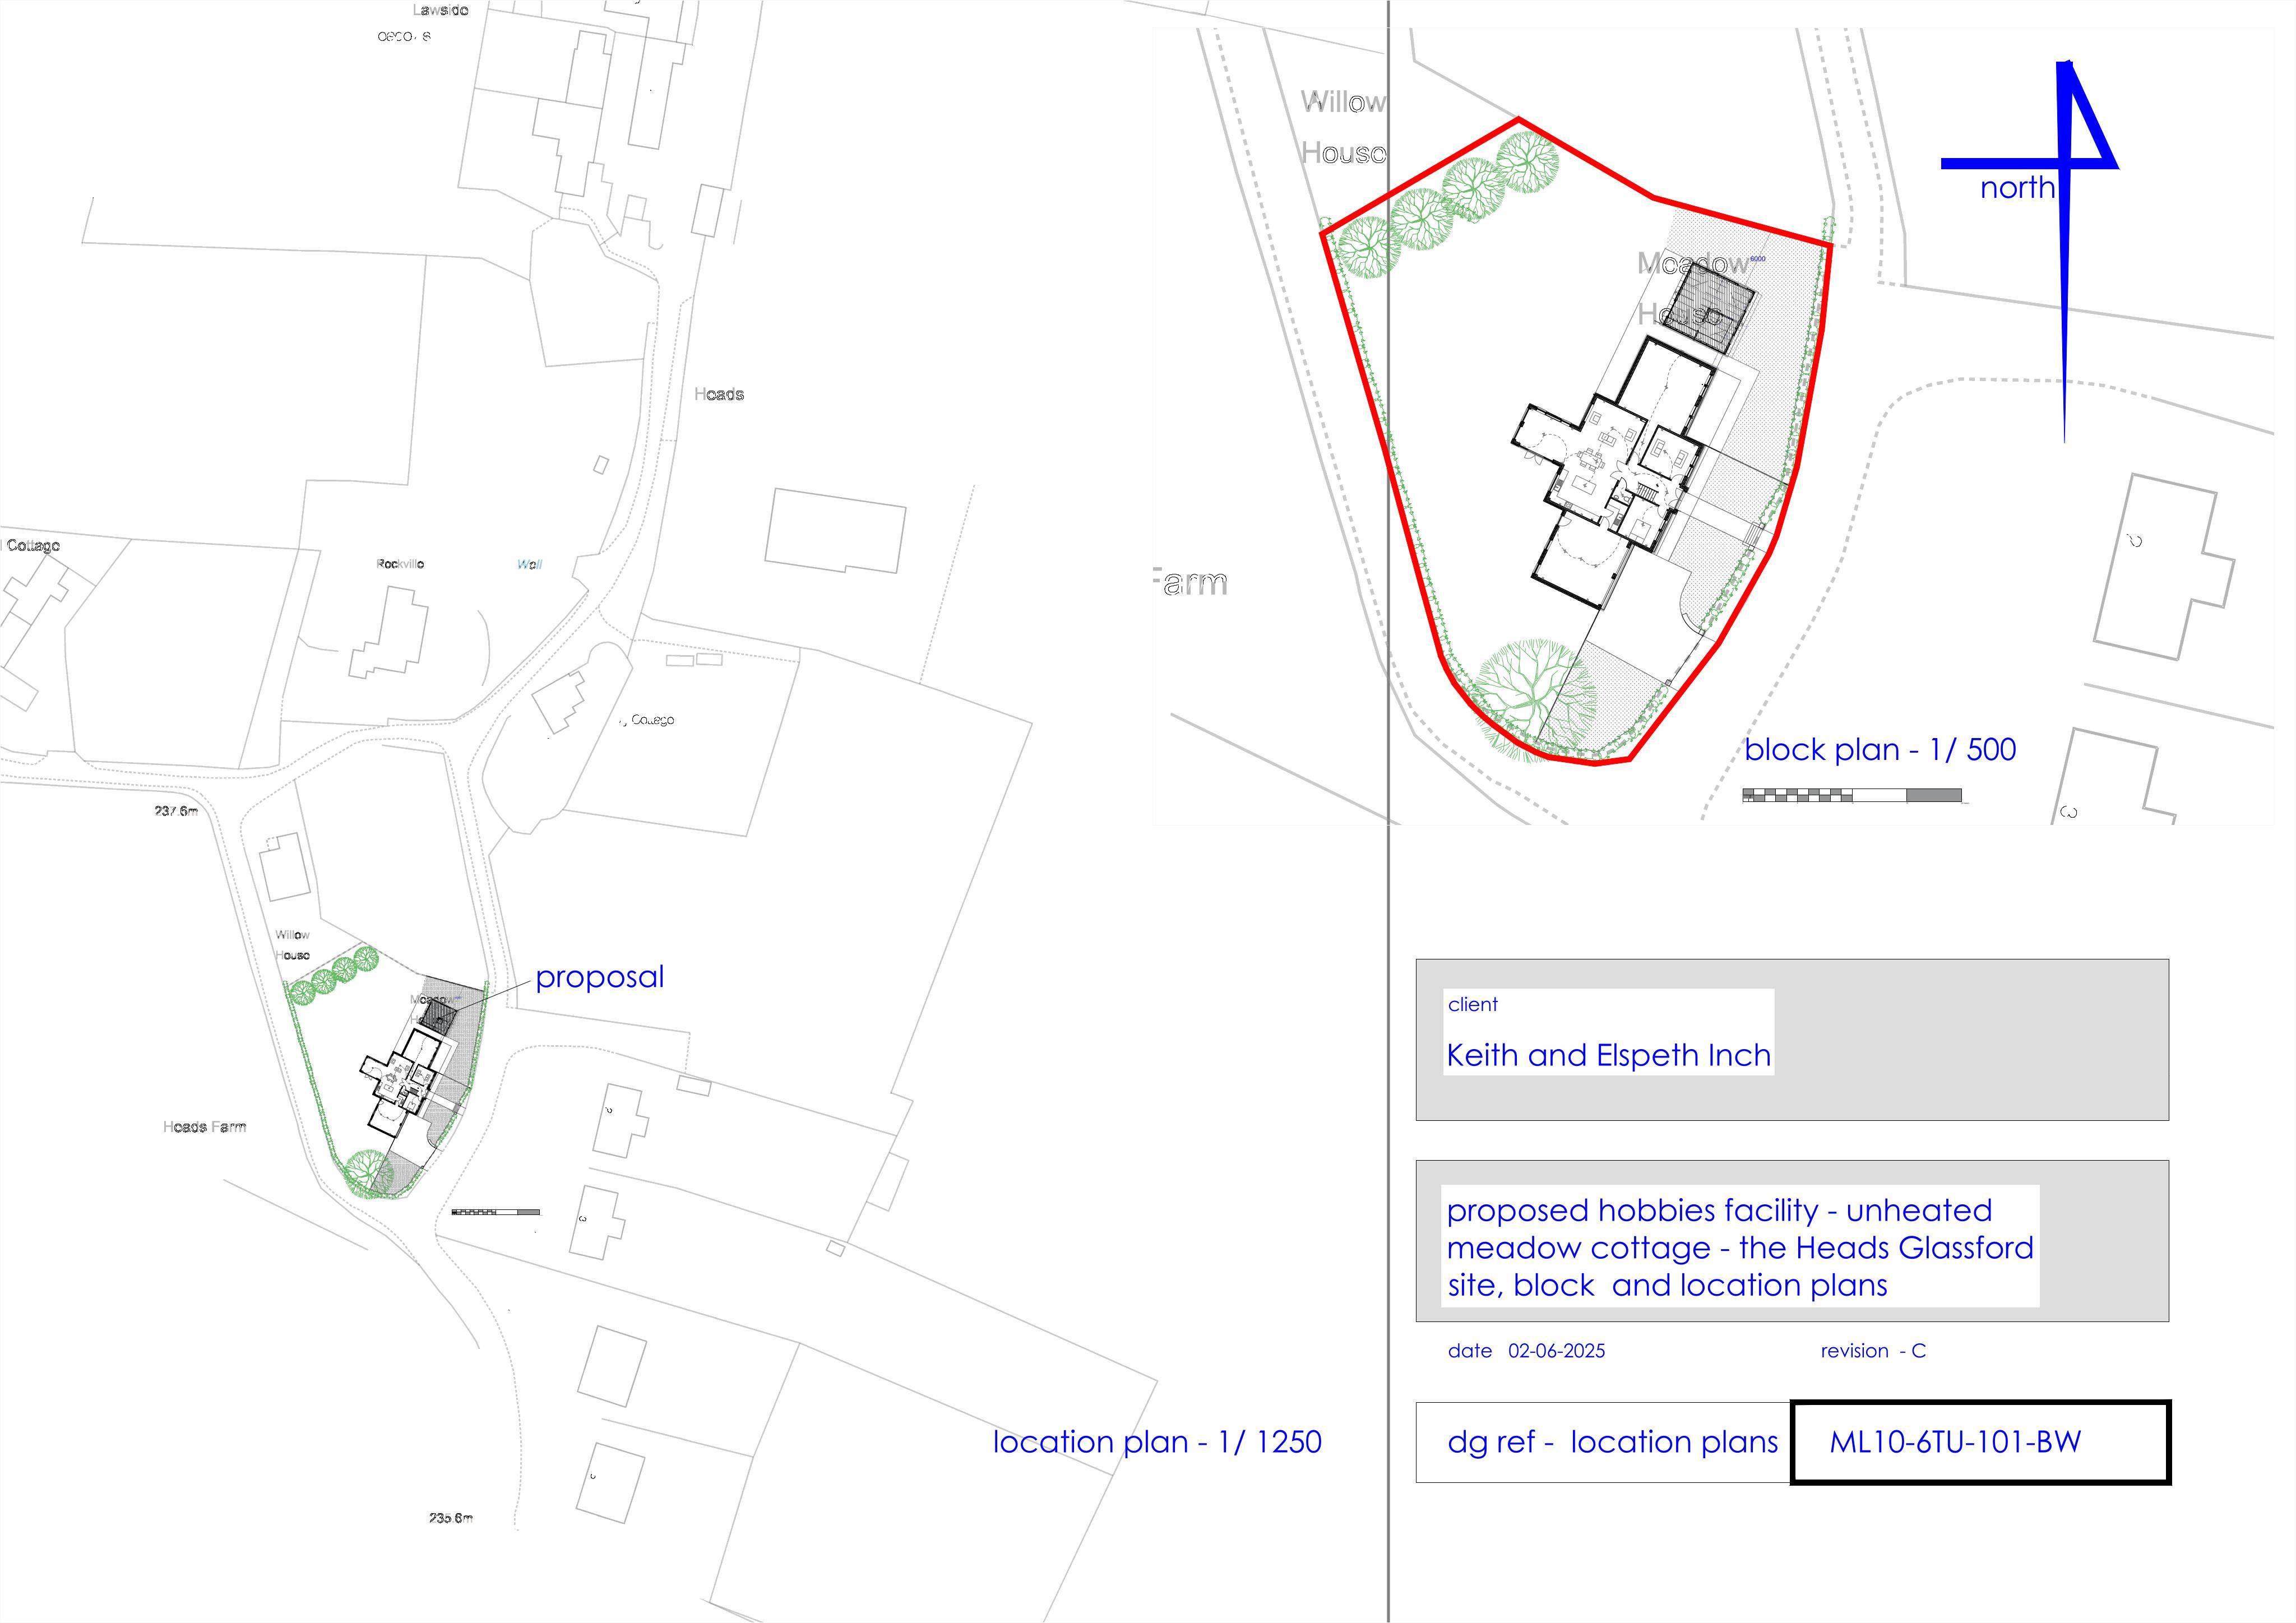
Task: Select the blue 'proposal' annotation label
Action: (x=599, y=977)
